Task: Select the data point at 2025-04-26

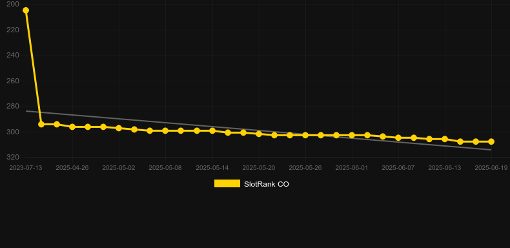Action: click(x=72, y=127)
